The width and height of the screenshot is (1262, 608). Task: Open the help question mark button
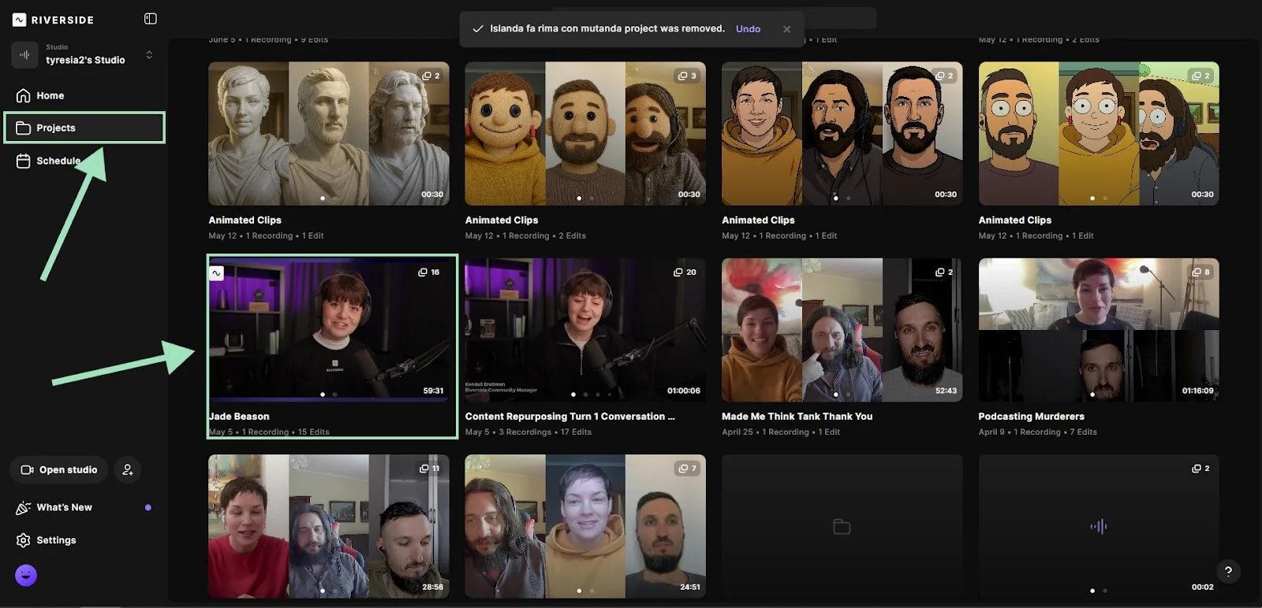click(1228, 572)
